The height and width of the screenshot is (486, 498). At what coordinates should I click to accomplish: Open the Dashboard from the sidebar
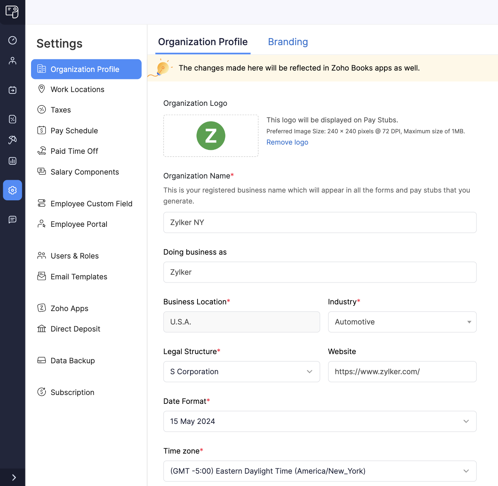(x=12, y=40)
